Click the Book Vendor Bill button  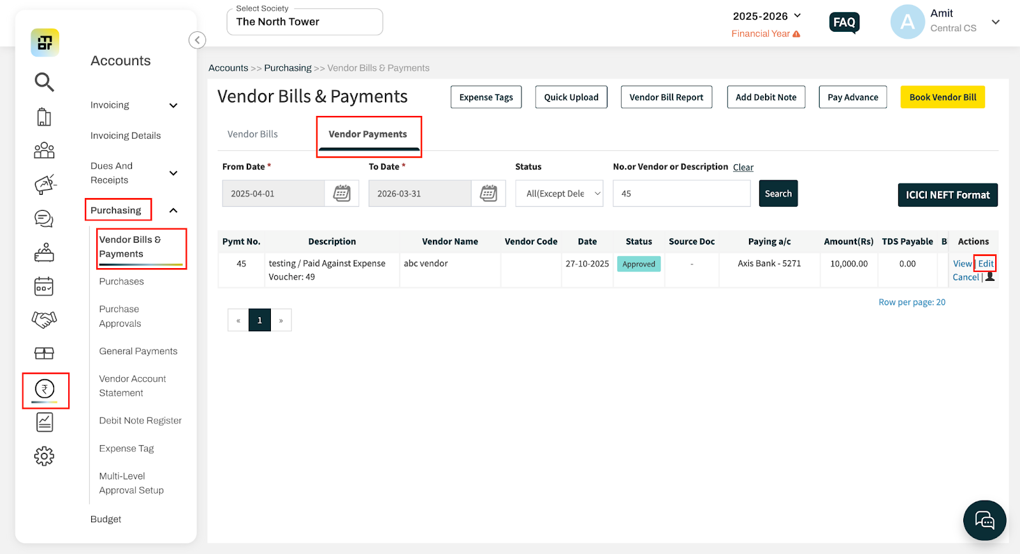942,97
